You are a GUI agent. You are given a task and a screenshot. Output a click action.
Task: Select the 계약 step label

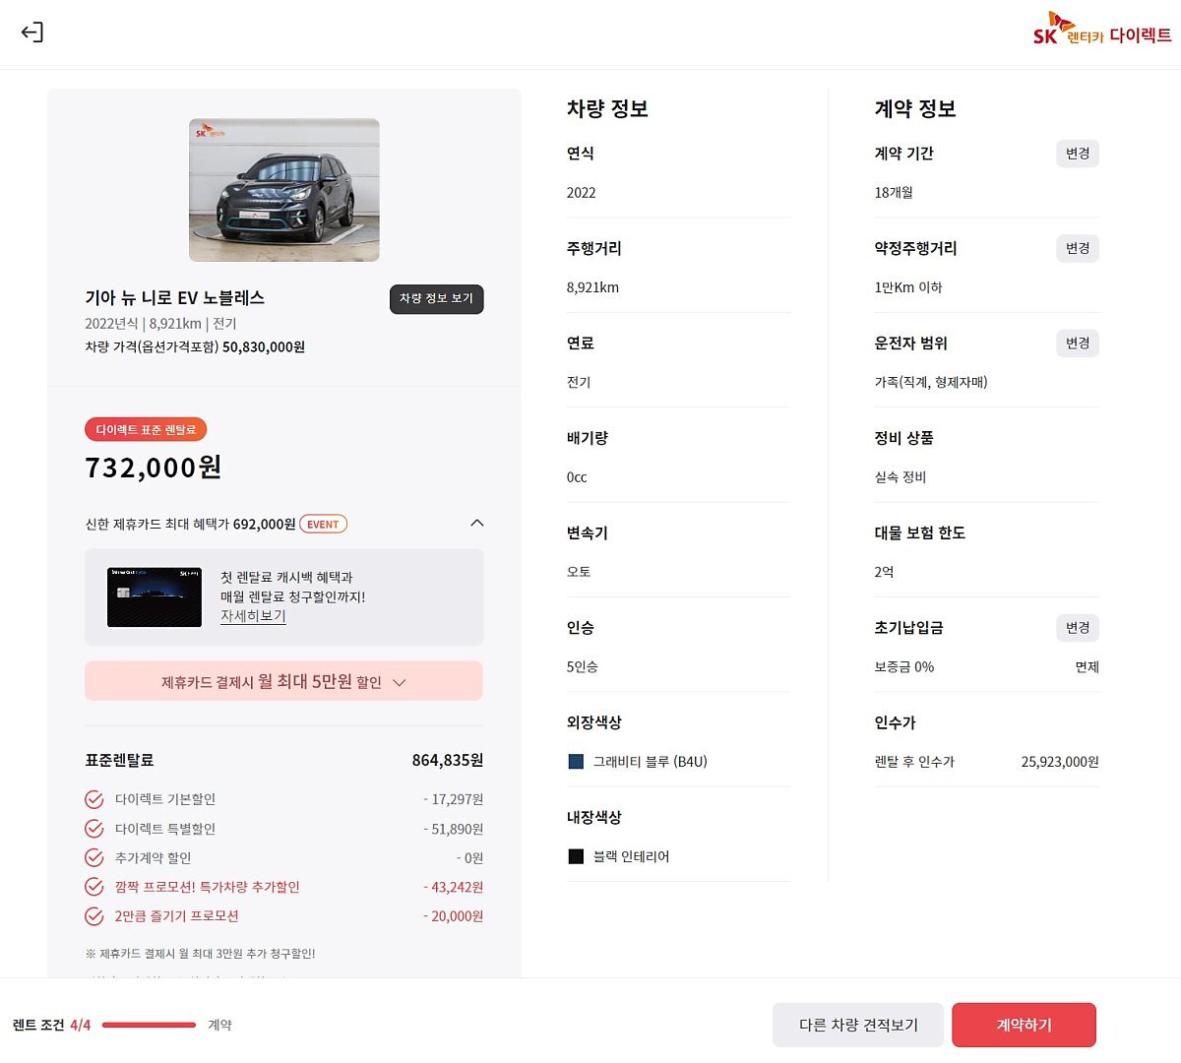point(219,1025)
